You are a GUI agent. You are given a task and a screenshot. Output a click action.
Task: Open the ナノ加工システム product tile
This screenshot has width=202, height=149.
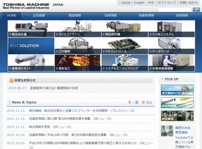pyautogui.click(x=171, y=29)
